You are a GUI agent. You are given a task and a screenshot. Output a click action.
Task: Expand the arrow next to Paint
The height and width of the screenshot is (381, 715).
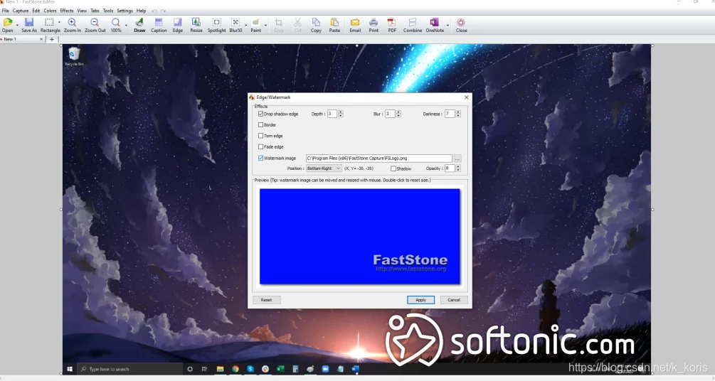[266, 25]
